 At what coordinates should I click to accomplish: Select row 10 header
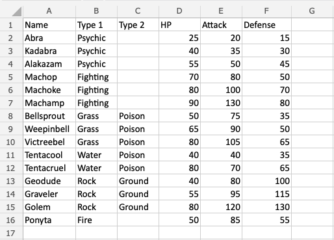(11, 142)
